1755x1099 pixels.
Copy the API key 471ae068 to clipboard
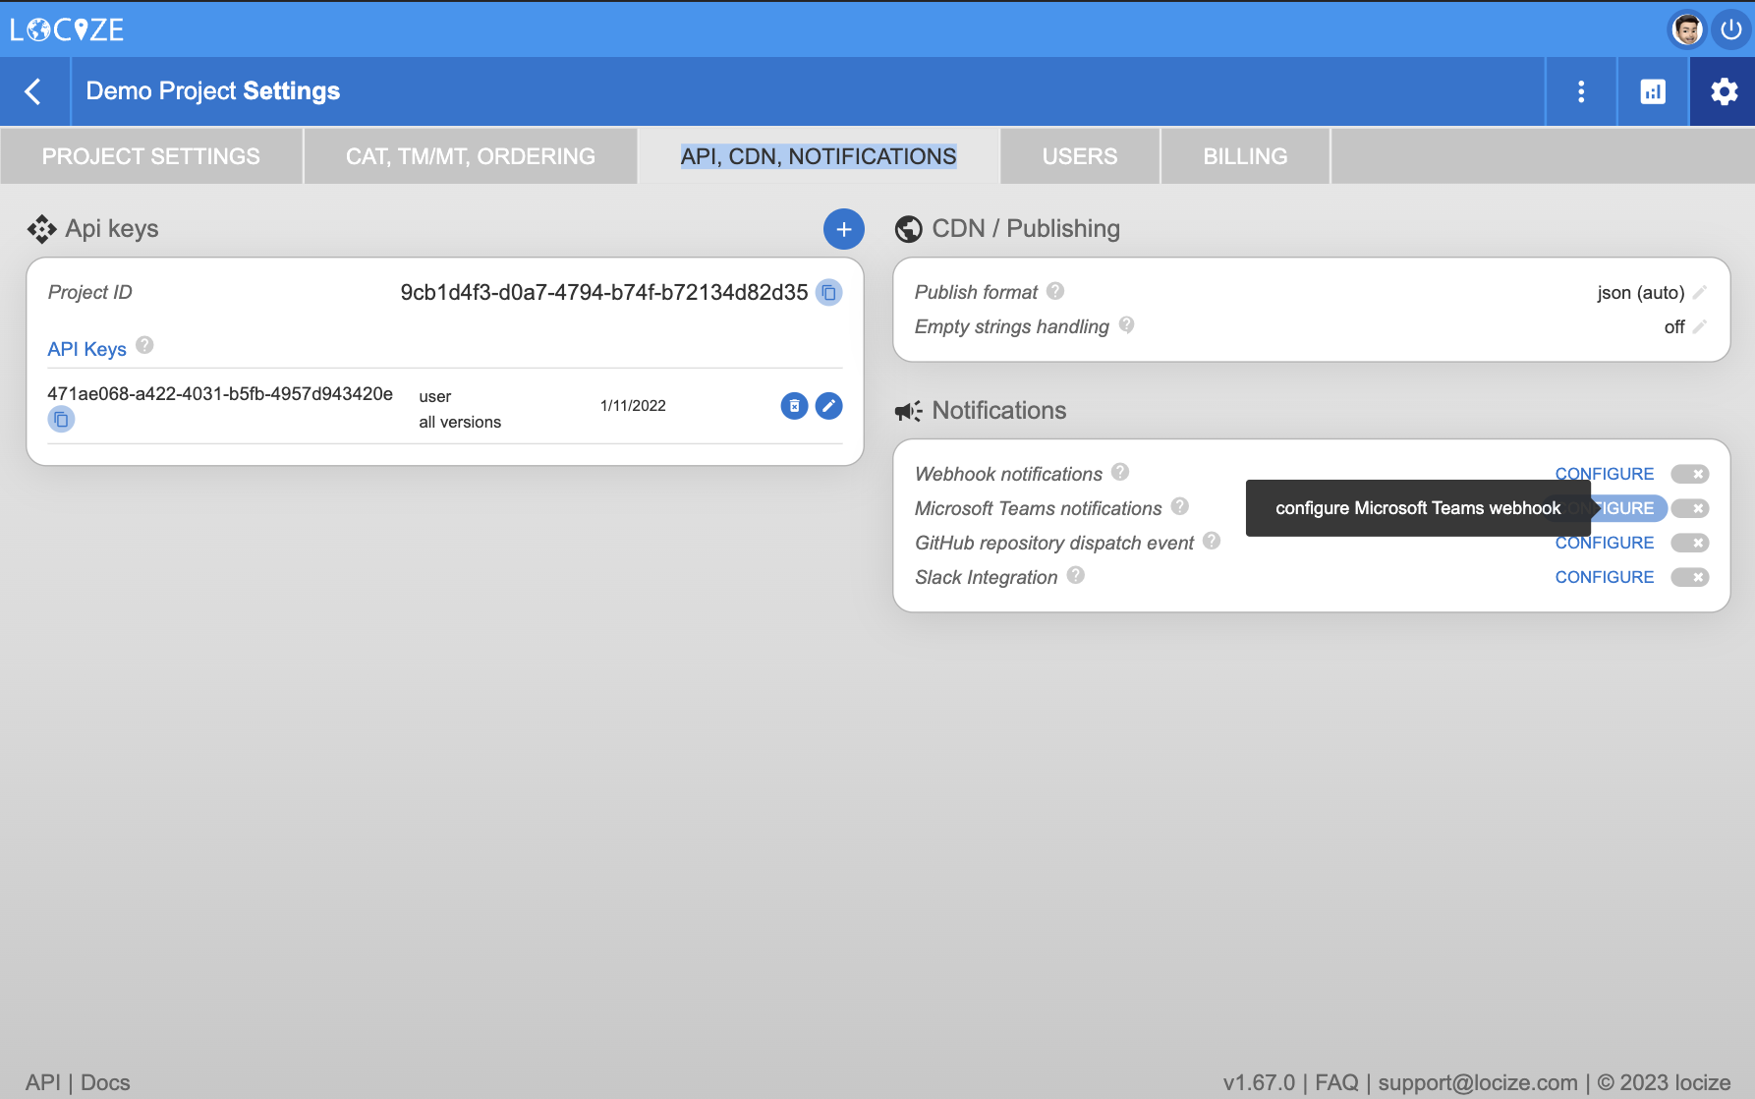tap(61, 420)
